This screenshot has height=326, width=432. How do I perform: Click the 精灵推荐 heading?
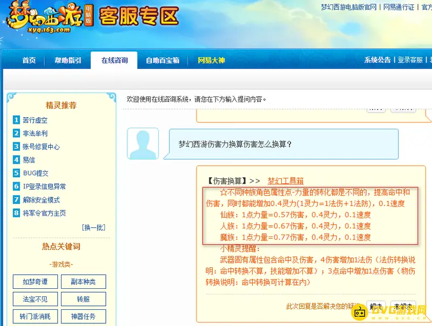(x=61, y=105)
